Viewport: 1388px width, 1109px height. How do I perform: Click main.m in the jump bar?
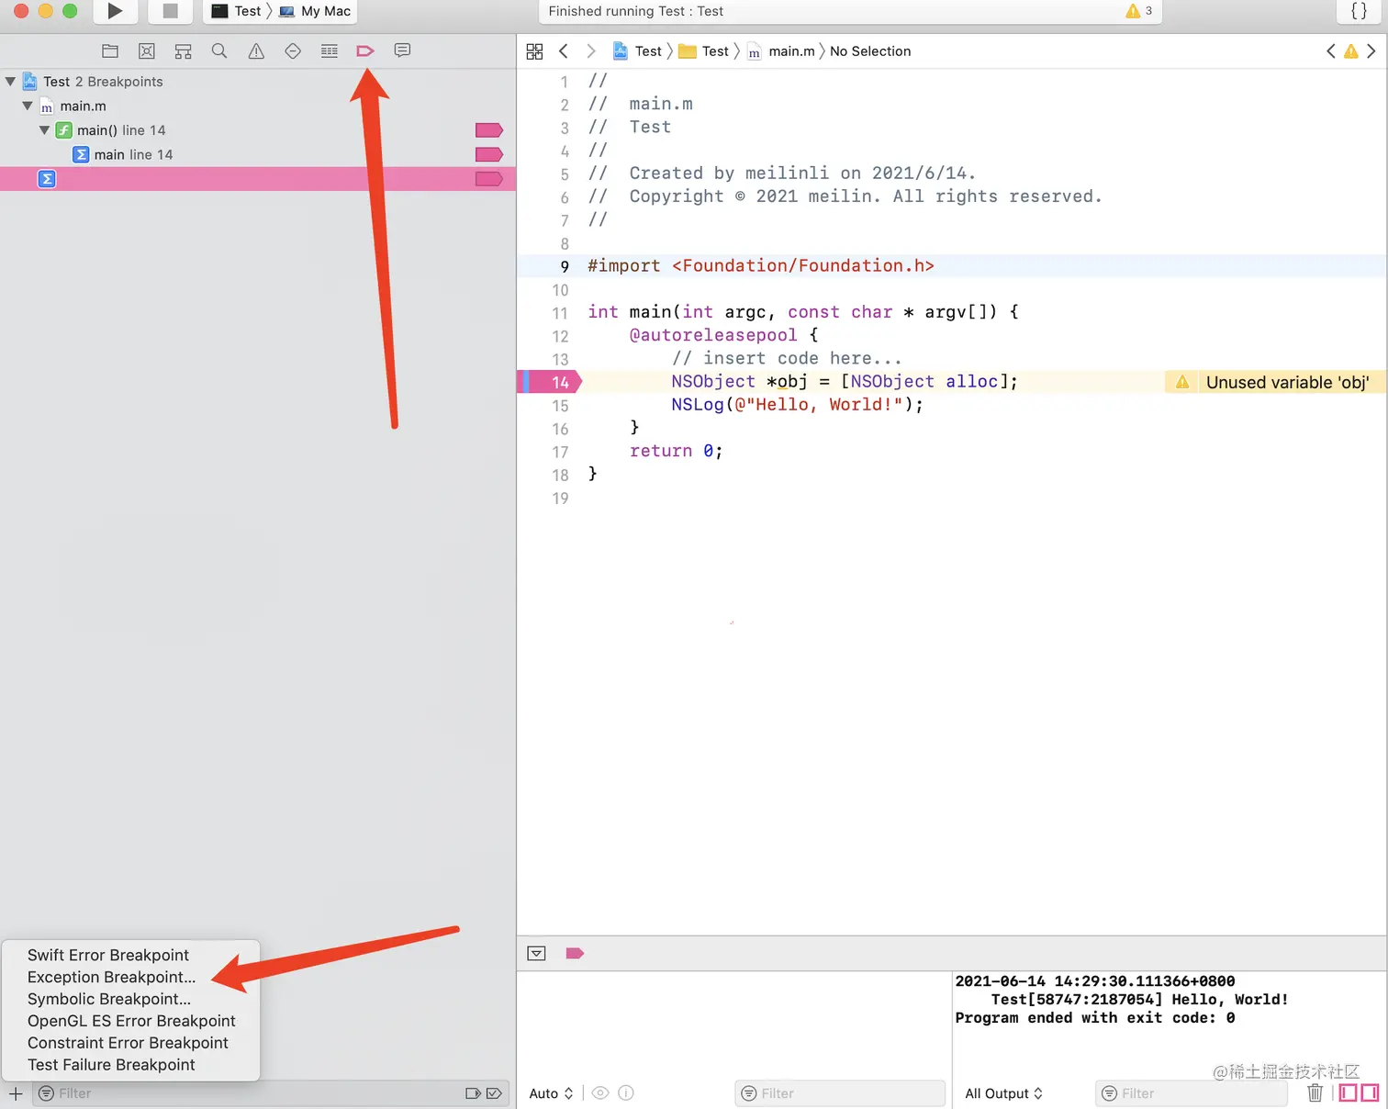pyautogui.click(x=781, y=51)
